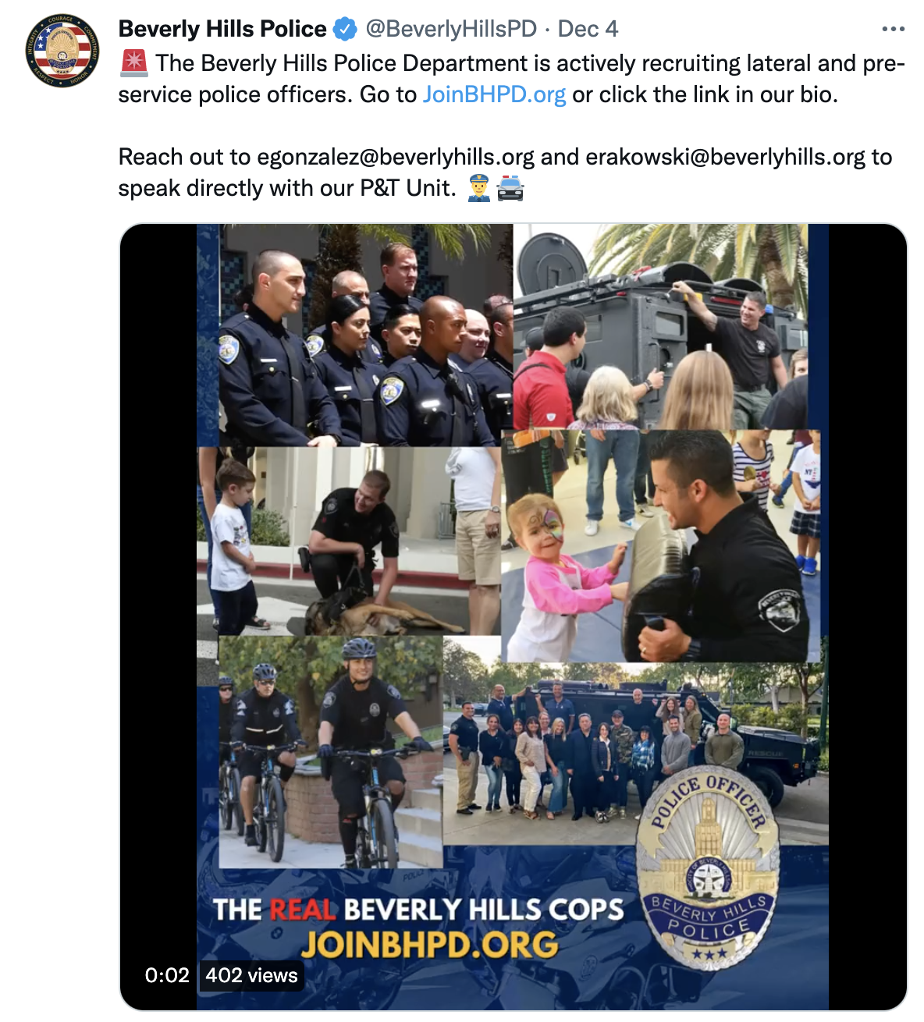924x1022 pixels.
Task: Click the yellow JOINBHPD.ORG video text
Action: click(430, 945)
